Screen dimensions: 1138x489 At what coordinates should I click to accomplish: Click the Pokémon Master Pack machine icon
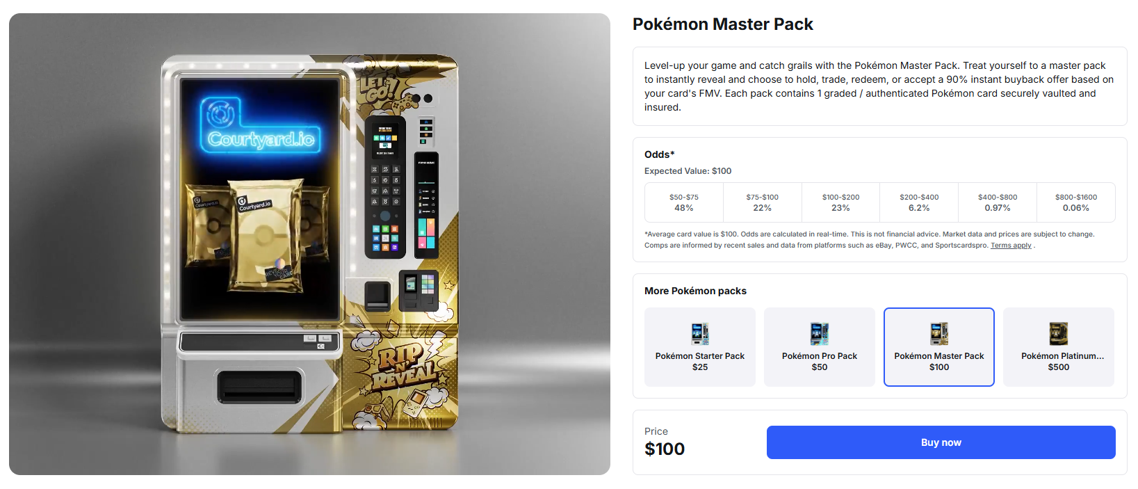[x=939, y=334]
